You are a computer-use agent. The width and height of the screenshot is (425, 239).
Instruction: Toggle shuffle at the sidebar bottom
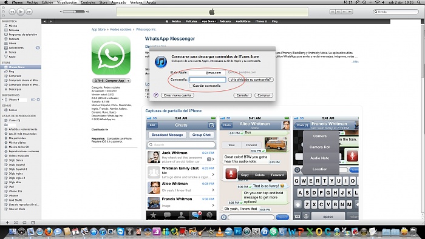[16, 223]
